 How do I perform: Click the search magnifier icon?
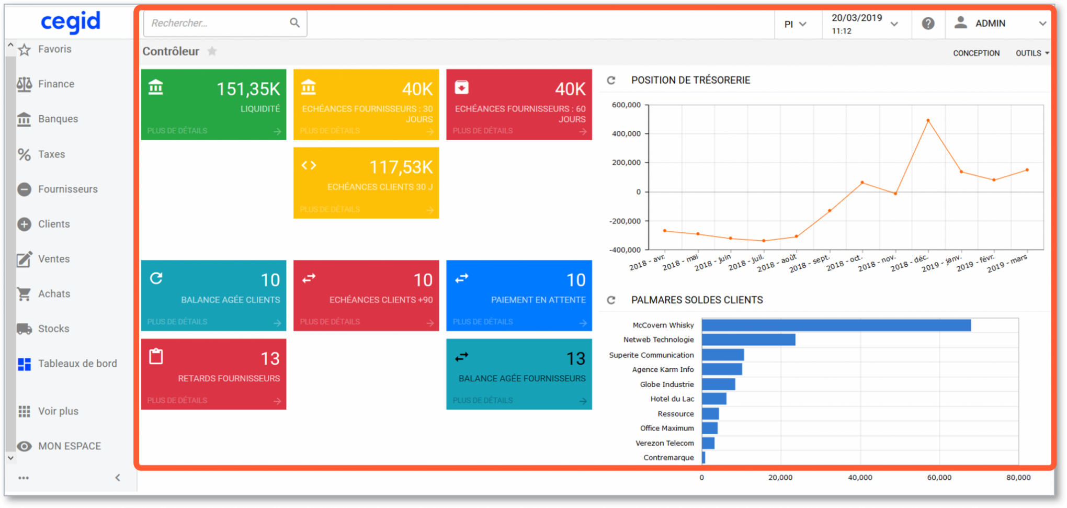click(x=294, y=23)
